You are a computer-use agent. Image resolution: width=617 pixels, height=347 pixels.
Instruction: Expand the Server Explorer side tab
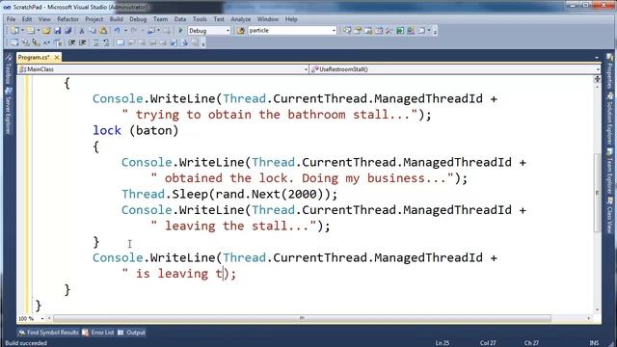pos(8,112)
